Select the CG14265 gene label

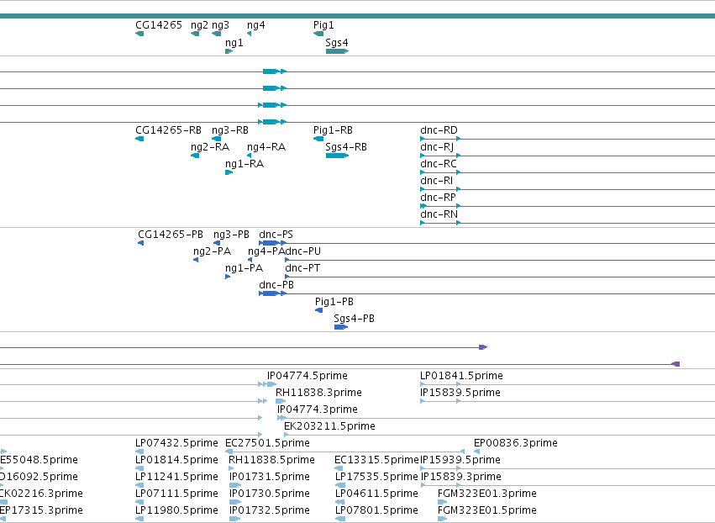(159, 25)
